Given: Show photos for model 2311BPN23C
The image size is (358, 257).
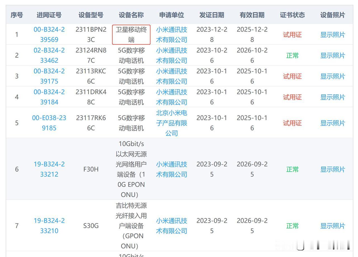Looking at the screenshot, I should coord(333,35).
